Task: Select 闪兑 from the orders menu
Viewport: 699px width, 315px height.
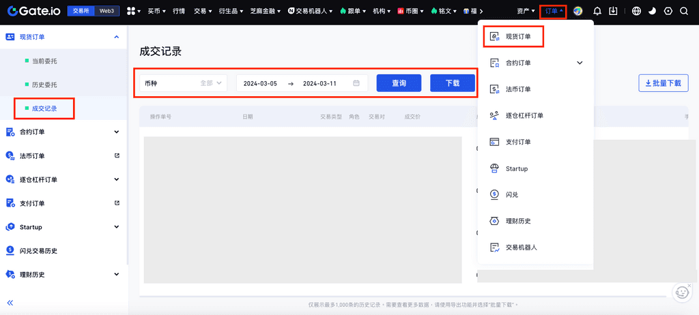Action: tap(512, 194)
